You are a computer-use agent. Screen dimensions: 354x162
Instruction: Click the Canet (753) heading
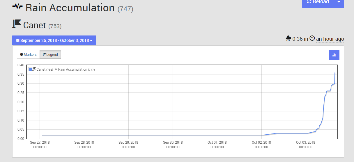(x=42, y=25)
